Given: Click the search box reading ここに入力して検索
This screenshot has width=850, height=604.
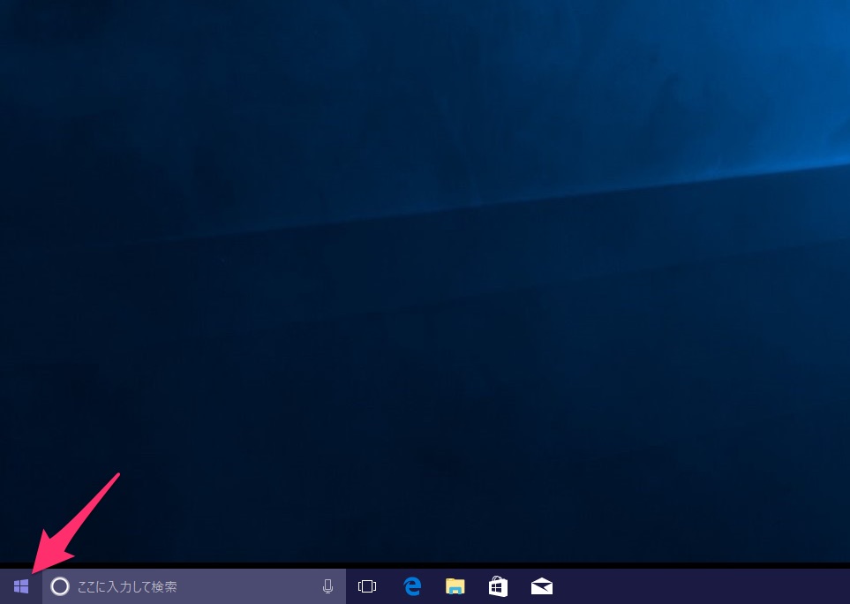Looking at the screenshot, I should point(194,586).
